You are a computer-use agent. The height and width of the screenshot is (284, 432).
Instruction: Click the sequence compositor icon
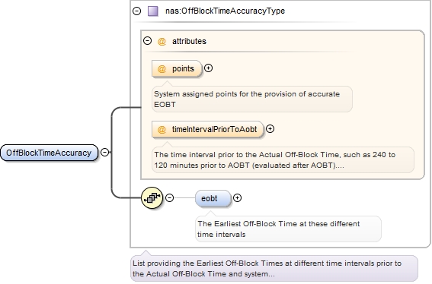coord(152,197)
